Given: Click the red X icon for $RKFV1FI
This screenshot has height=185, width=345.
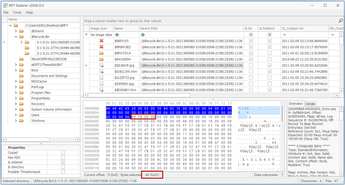Looking at the screenshot, I should tap(101, 41).
